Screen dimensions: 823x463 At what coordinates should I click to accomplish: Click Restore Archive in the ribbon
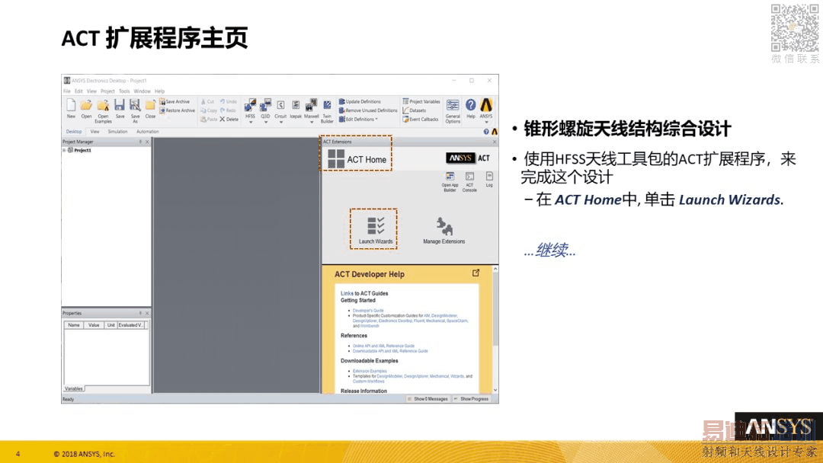(x=178, y=110)
